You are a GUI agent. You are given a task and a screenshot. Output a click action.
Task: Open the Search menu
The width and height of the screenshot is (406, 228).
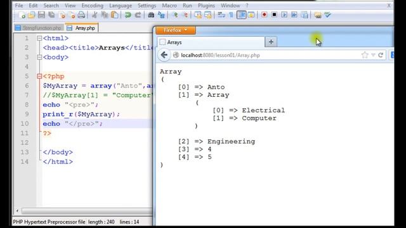[x=51, y=6]
